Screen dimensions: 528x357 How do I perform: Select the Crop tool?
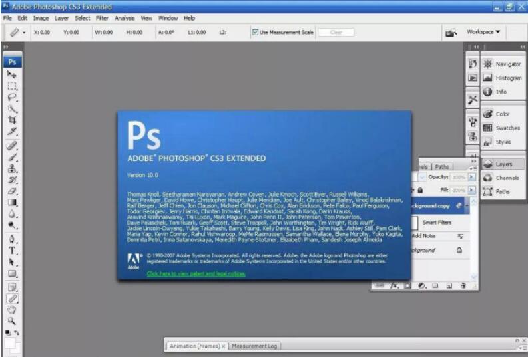click(x=12, y=120)
